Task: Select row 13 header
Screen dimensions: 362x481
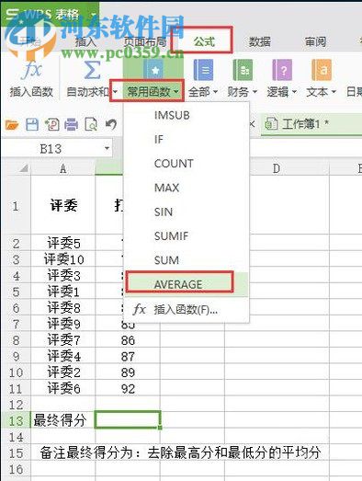Action: pos(16,420)
